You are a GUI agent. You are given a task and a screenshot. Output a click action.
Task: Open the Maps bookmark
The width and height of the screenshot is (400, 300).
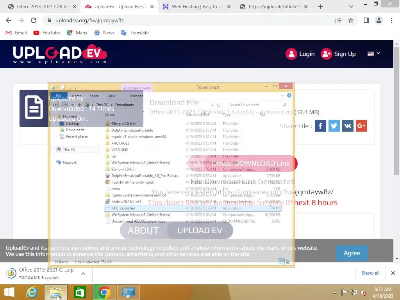[77, 33]
